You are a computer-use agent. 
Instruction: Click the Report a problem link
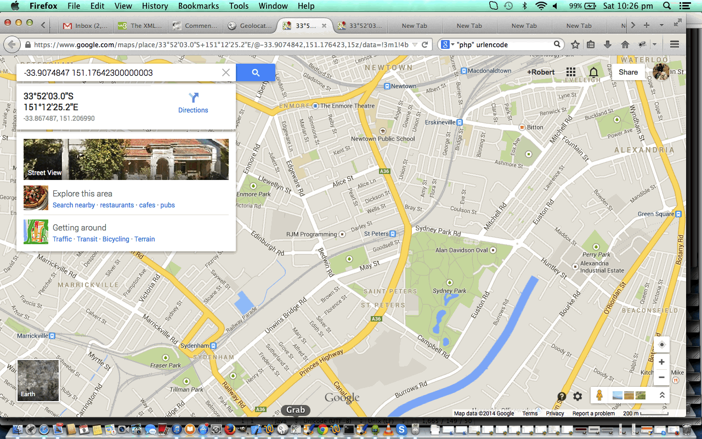[x=593, y=414]
